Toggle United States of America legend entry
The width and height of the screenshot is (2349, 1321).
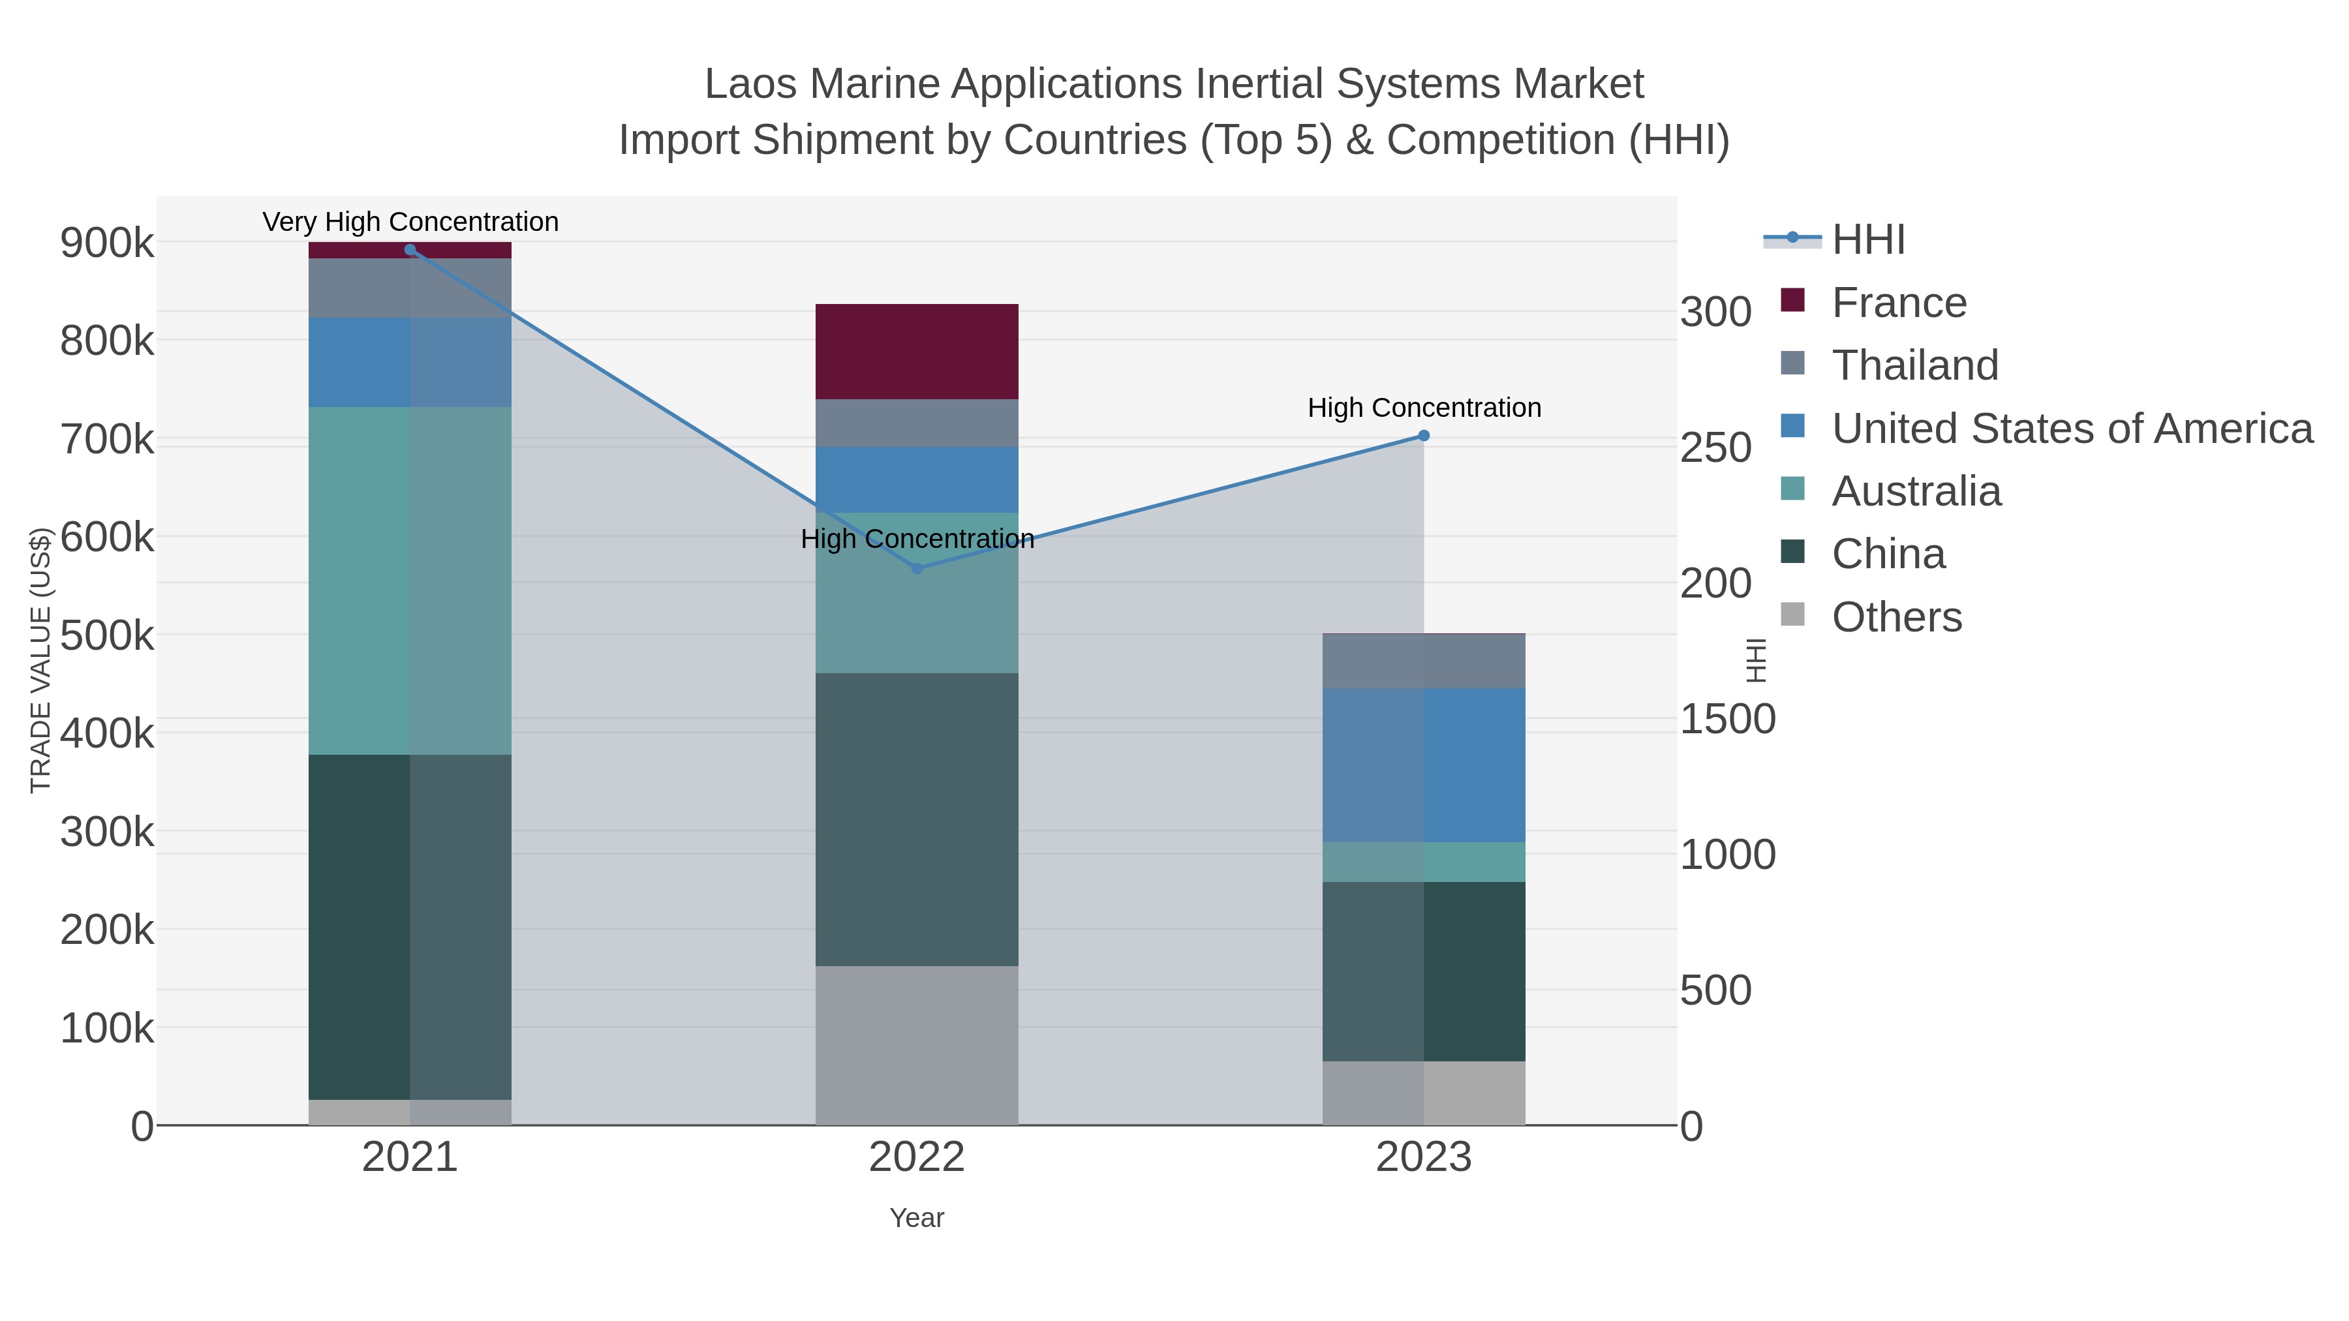2046,427
